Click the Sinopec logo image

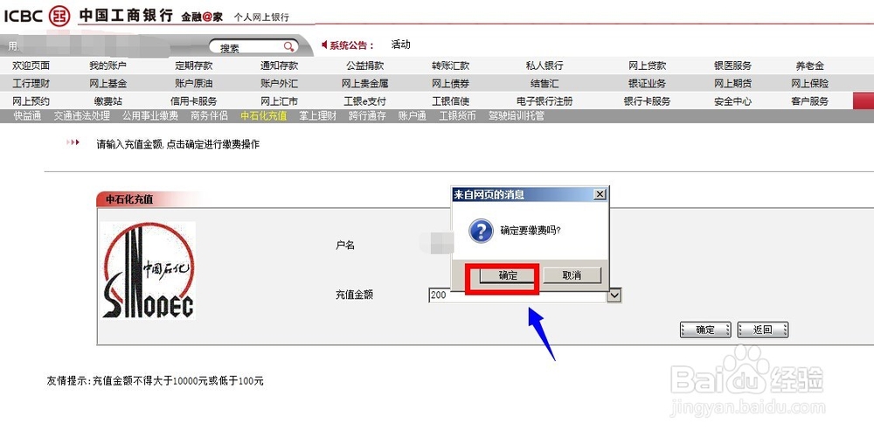pos(149,270)
